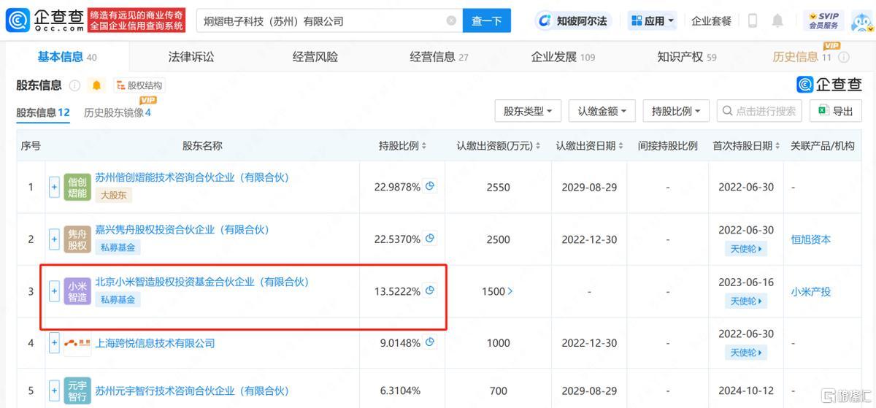Click info icon beside 历史信息
The image size is (876, 408).
(844, 57)
